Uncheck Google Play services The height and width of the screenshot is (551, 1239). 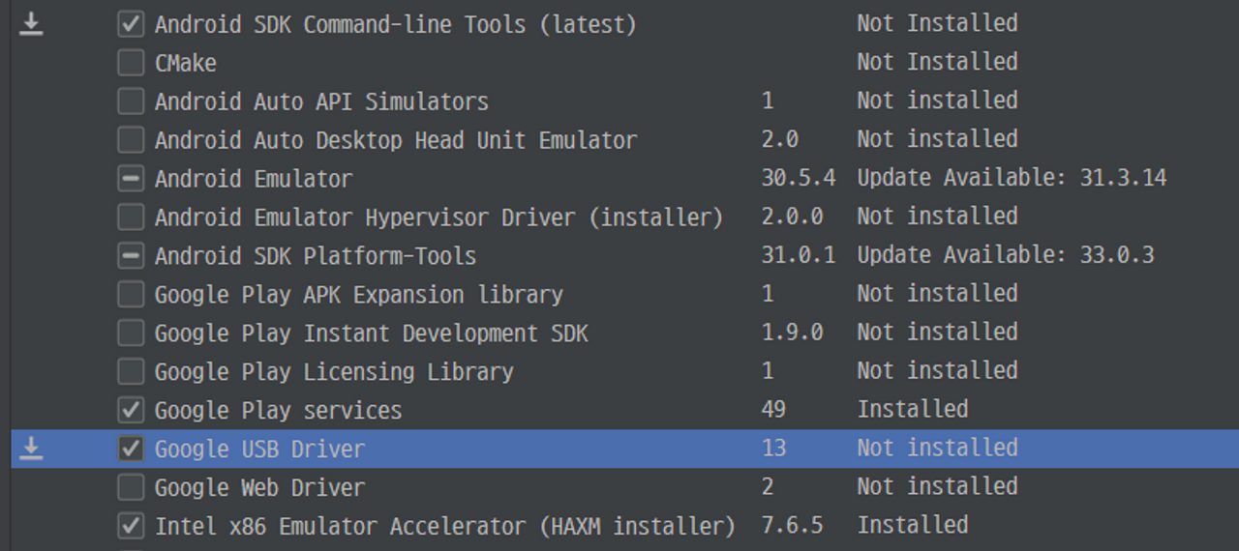coord(131,410)
